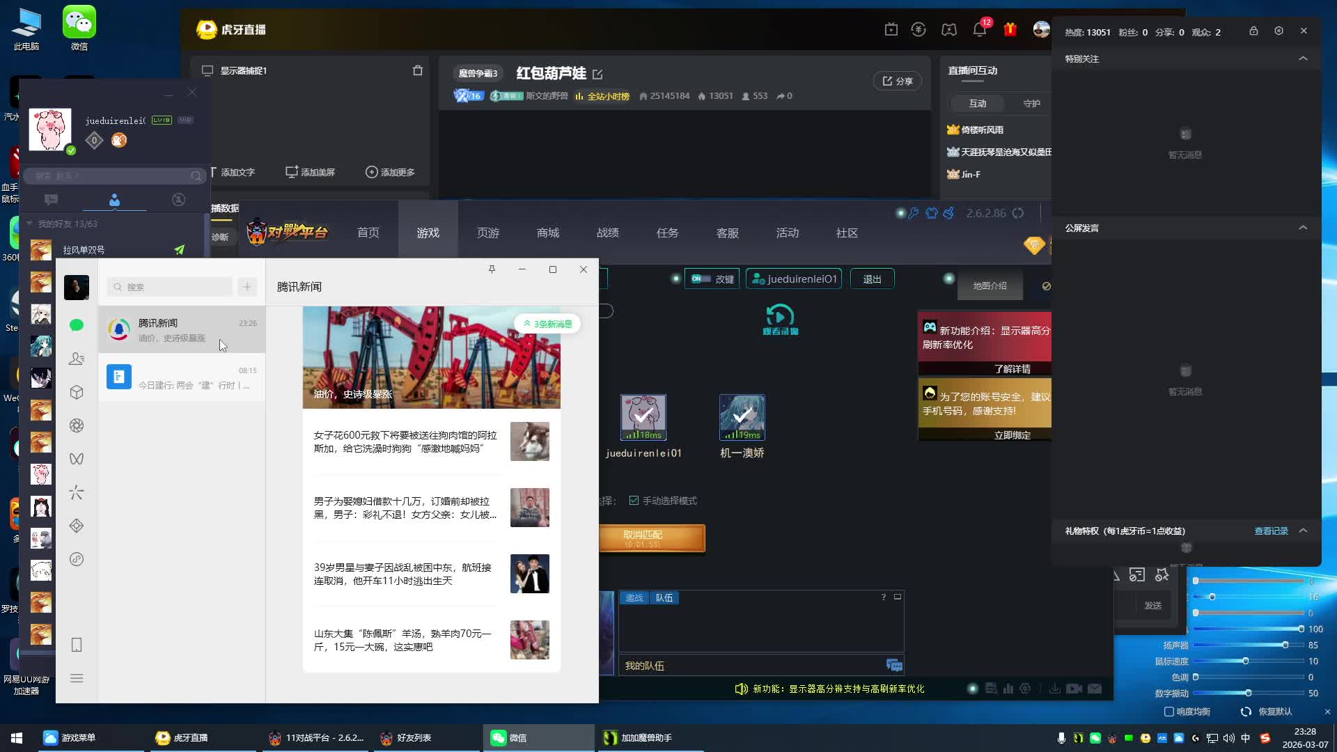Enable 响度均衡 checkbox

(x=1169, y=712)
